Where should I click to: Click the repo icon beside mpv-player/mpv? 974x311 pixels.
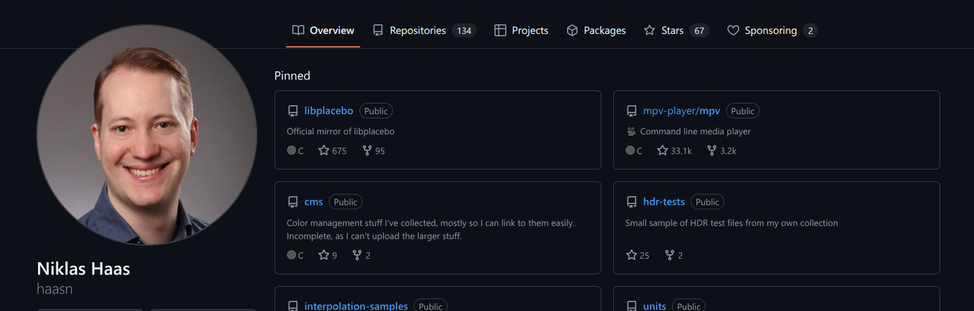coord(632,111)
